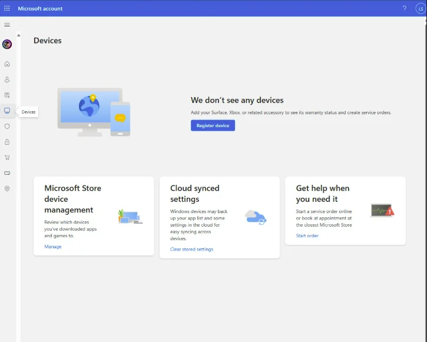
Task: Click the laptop warning alert illustration
Action: tap(382, 211)
